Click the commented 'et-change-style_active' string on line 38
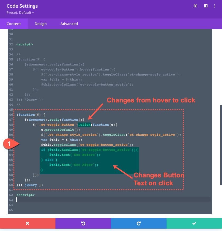The image size is (222, 231). tap(153, 74)
